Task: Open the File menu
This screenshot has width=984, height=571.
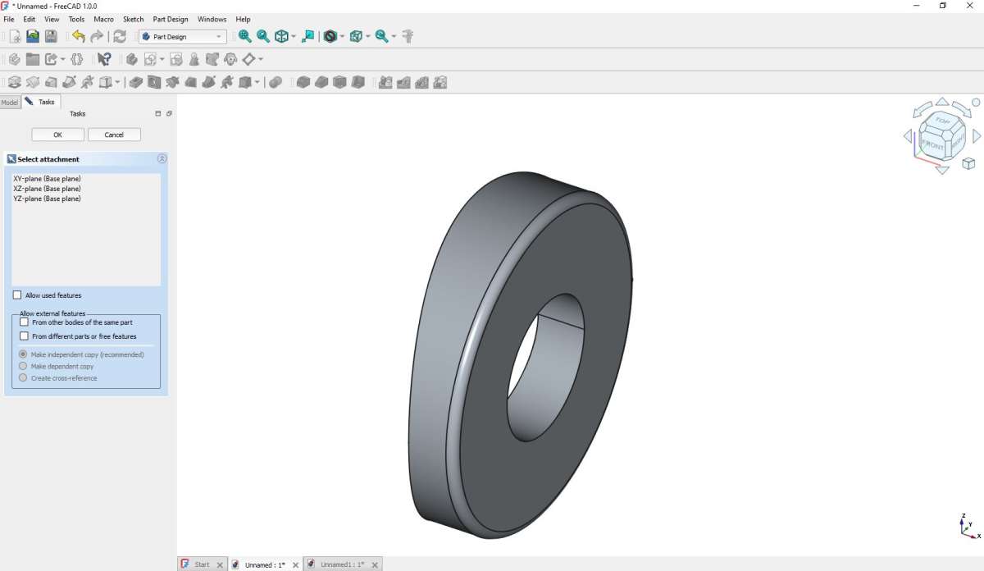Action: coord(9,19)
